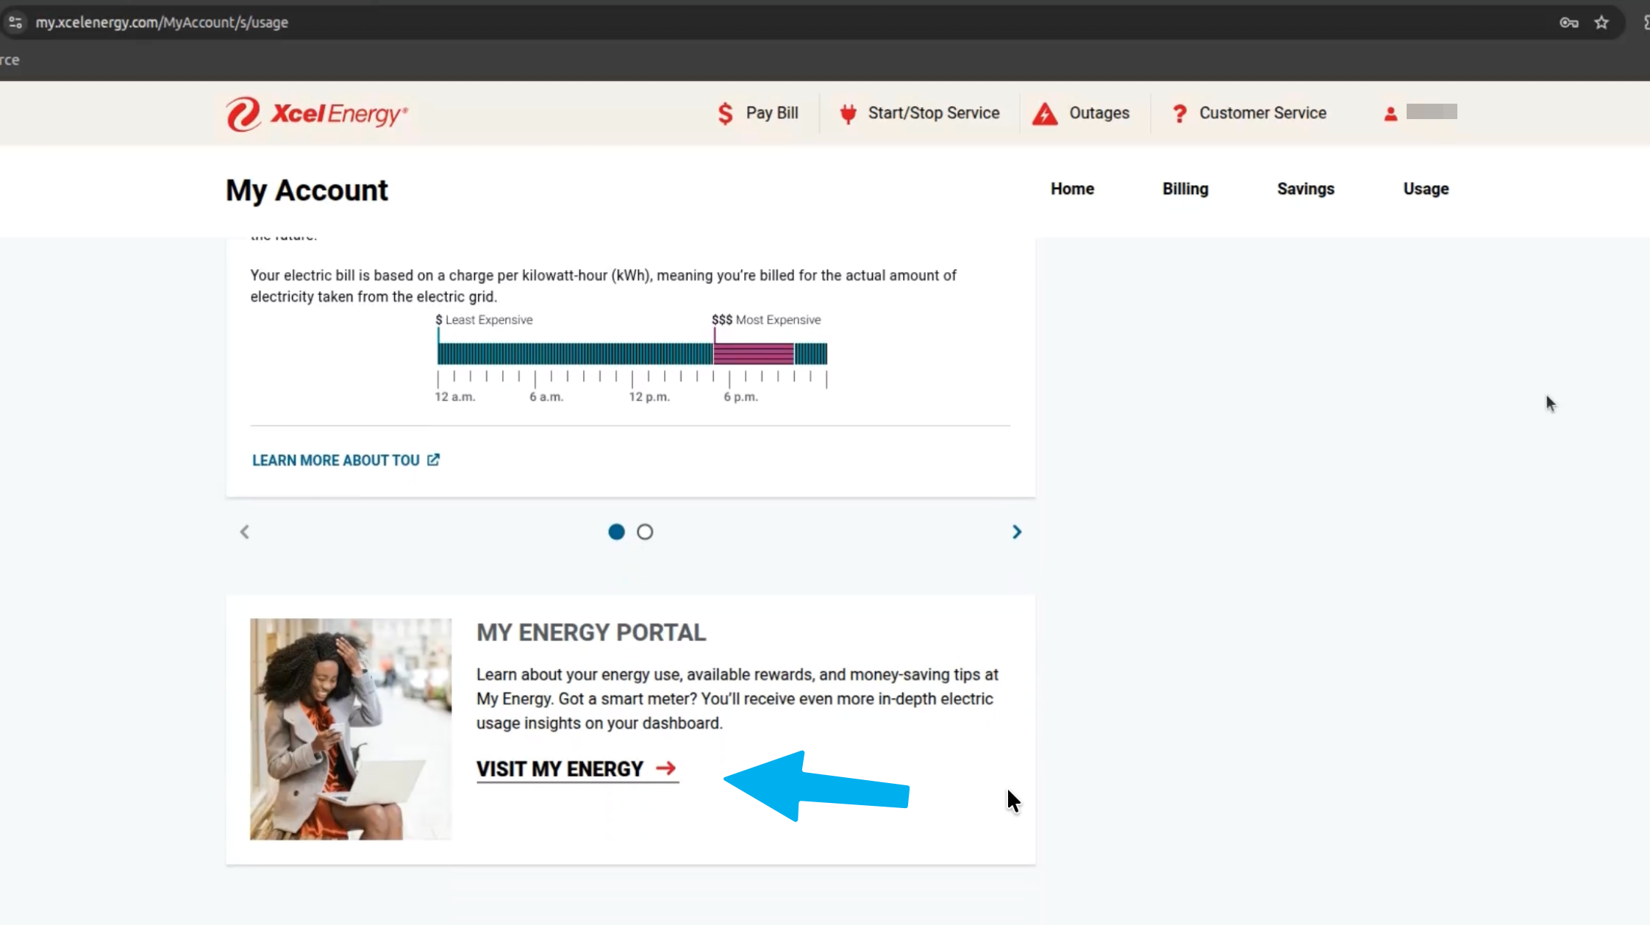Click the most expensive magenta rate bar
Image resolution: width=1650 pixels, height=925 pixels.
click(x=754, y=354)
